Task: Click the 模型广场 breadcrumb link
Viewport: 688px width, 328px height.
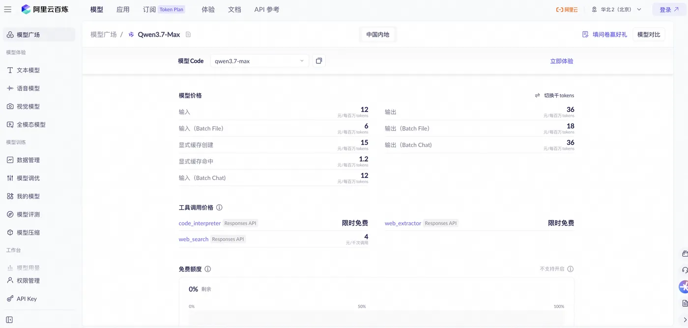Action: (x=104, y=34)
